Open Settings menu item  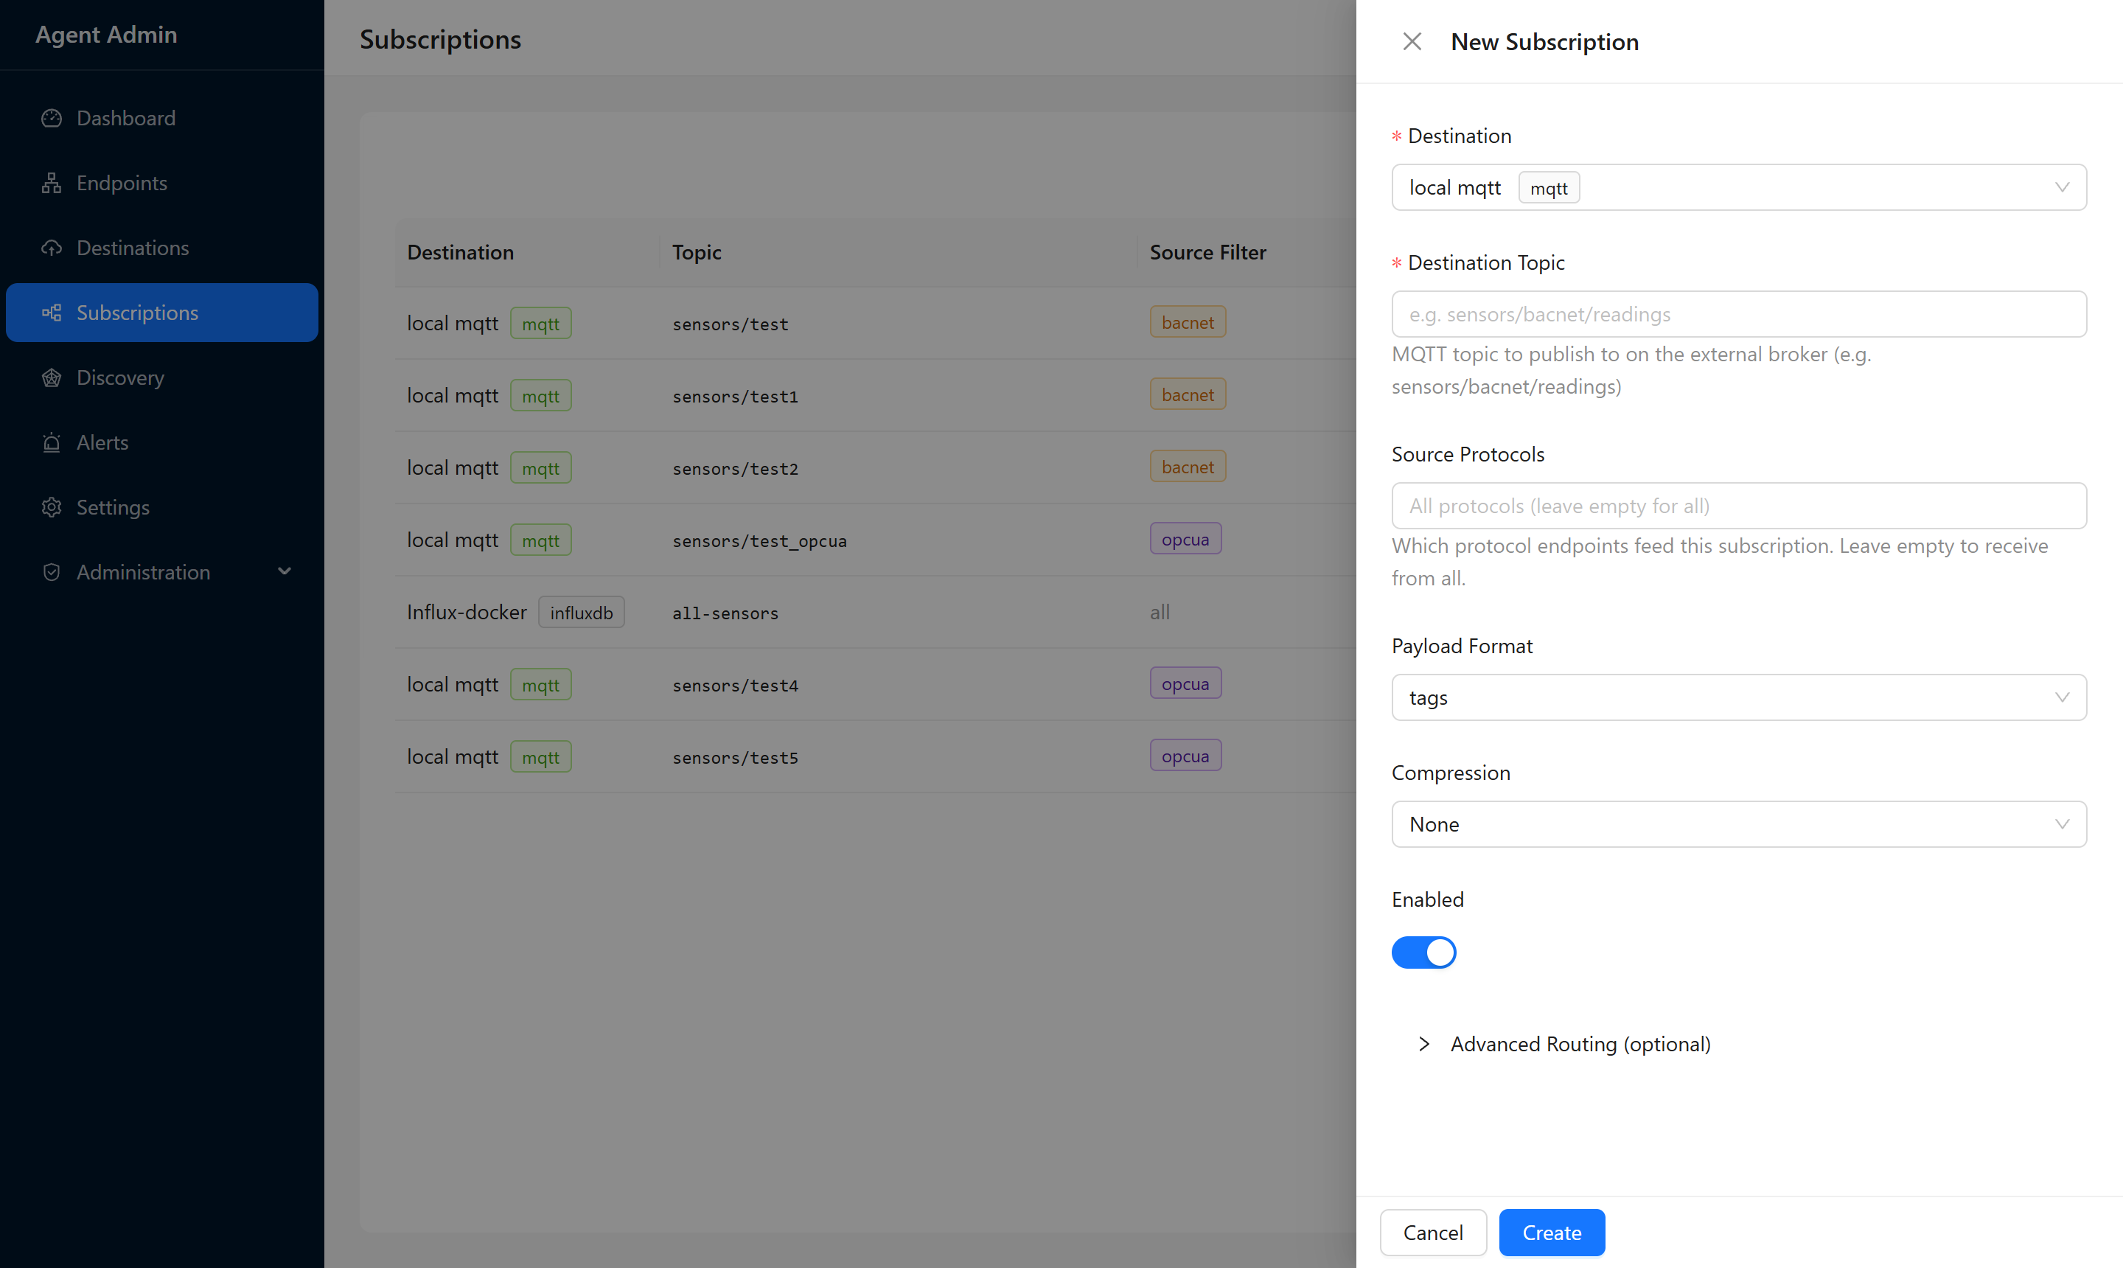162,507
